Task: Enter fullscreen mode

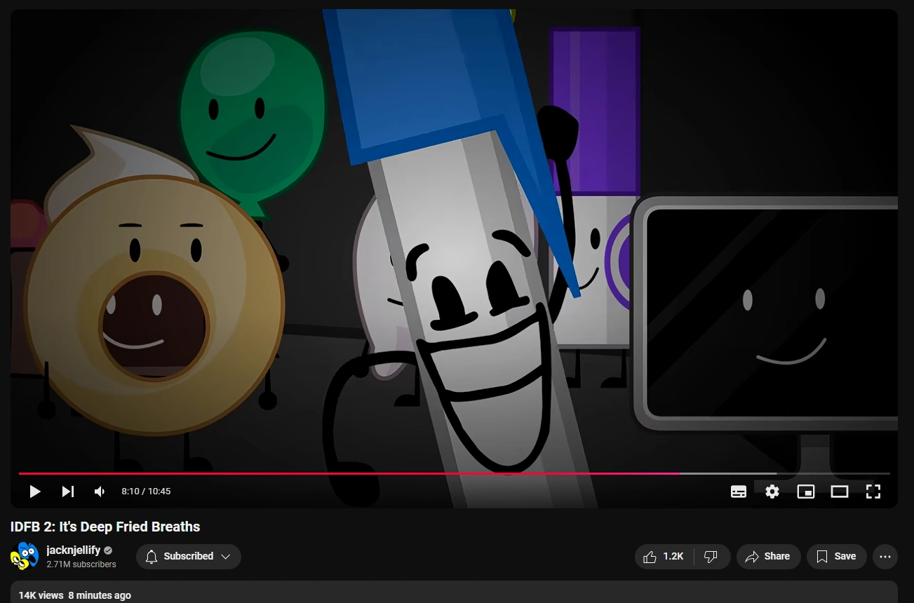Action: click(873, 492)
